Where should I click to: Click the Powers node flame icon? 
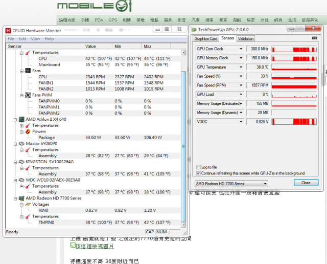28,131
